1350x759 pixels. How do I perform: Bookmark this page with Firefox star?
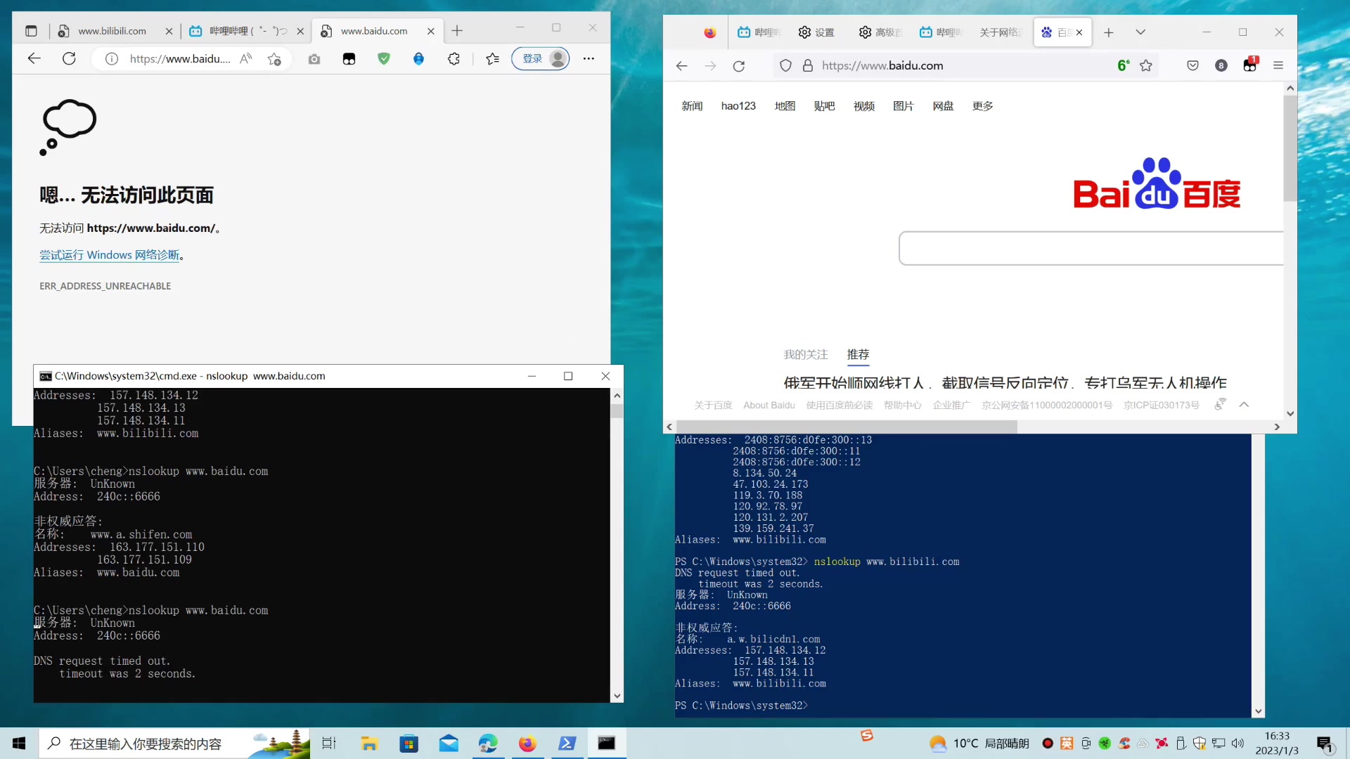pos(1146,65)
